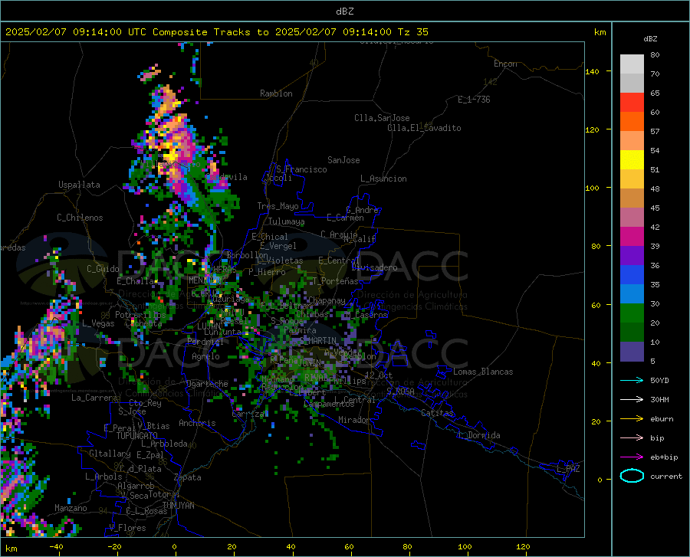Click the 'Tres_Mayo' place label

(278, 206)
